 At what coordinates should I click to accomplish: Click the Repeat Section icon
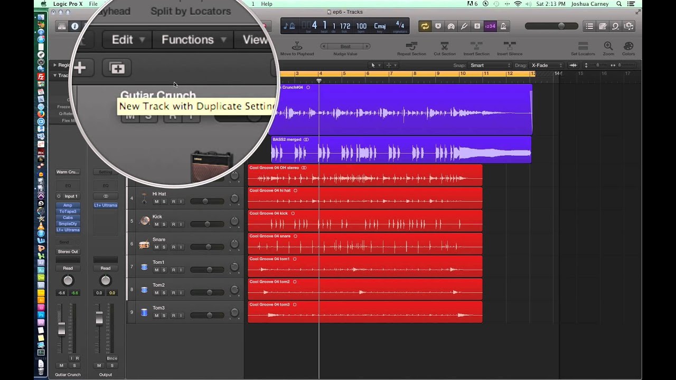411,46
